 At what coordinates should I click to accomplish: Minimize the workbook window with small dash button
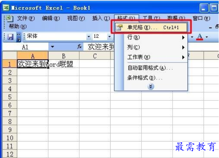click(210, 28)
